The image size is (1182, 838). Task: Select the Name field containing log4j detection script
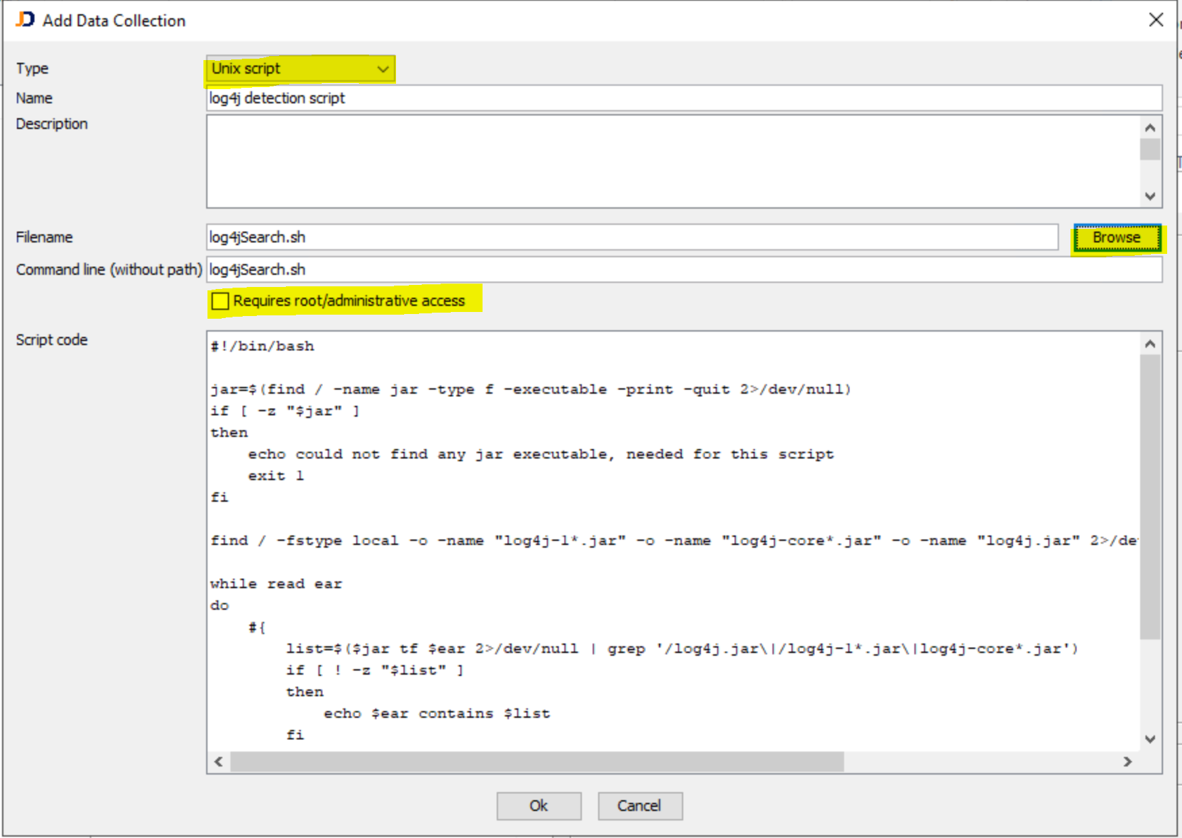608,98
